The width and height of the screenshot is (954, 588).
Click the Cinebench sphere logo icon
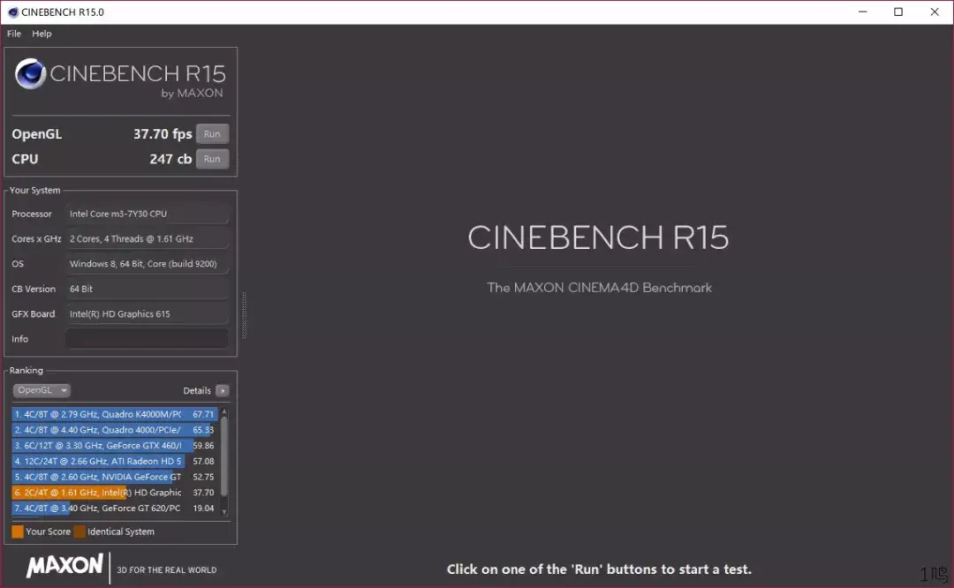(x=30, y=73)
